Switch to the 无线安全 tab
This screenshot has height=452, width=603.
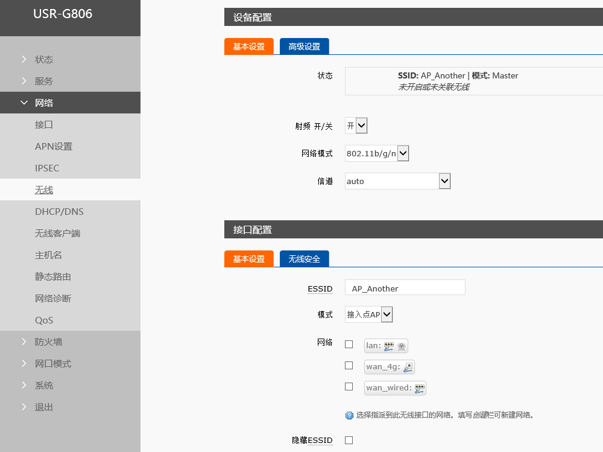(304, 259)
